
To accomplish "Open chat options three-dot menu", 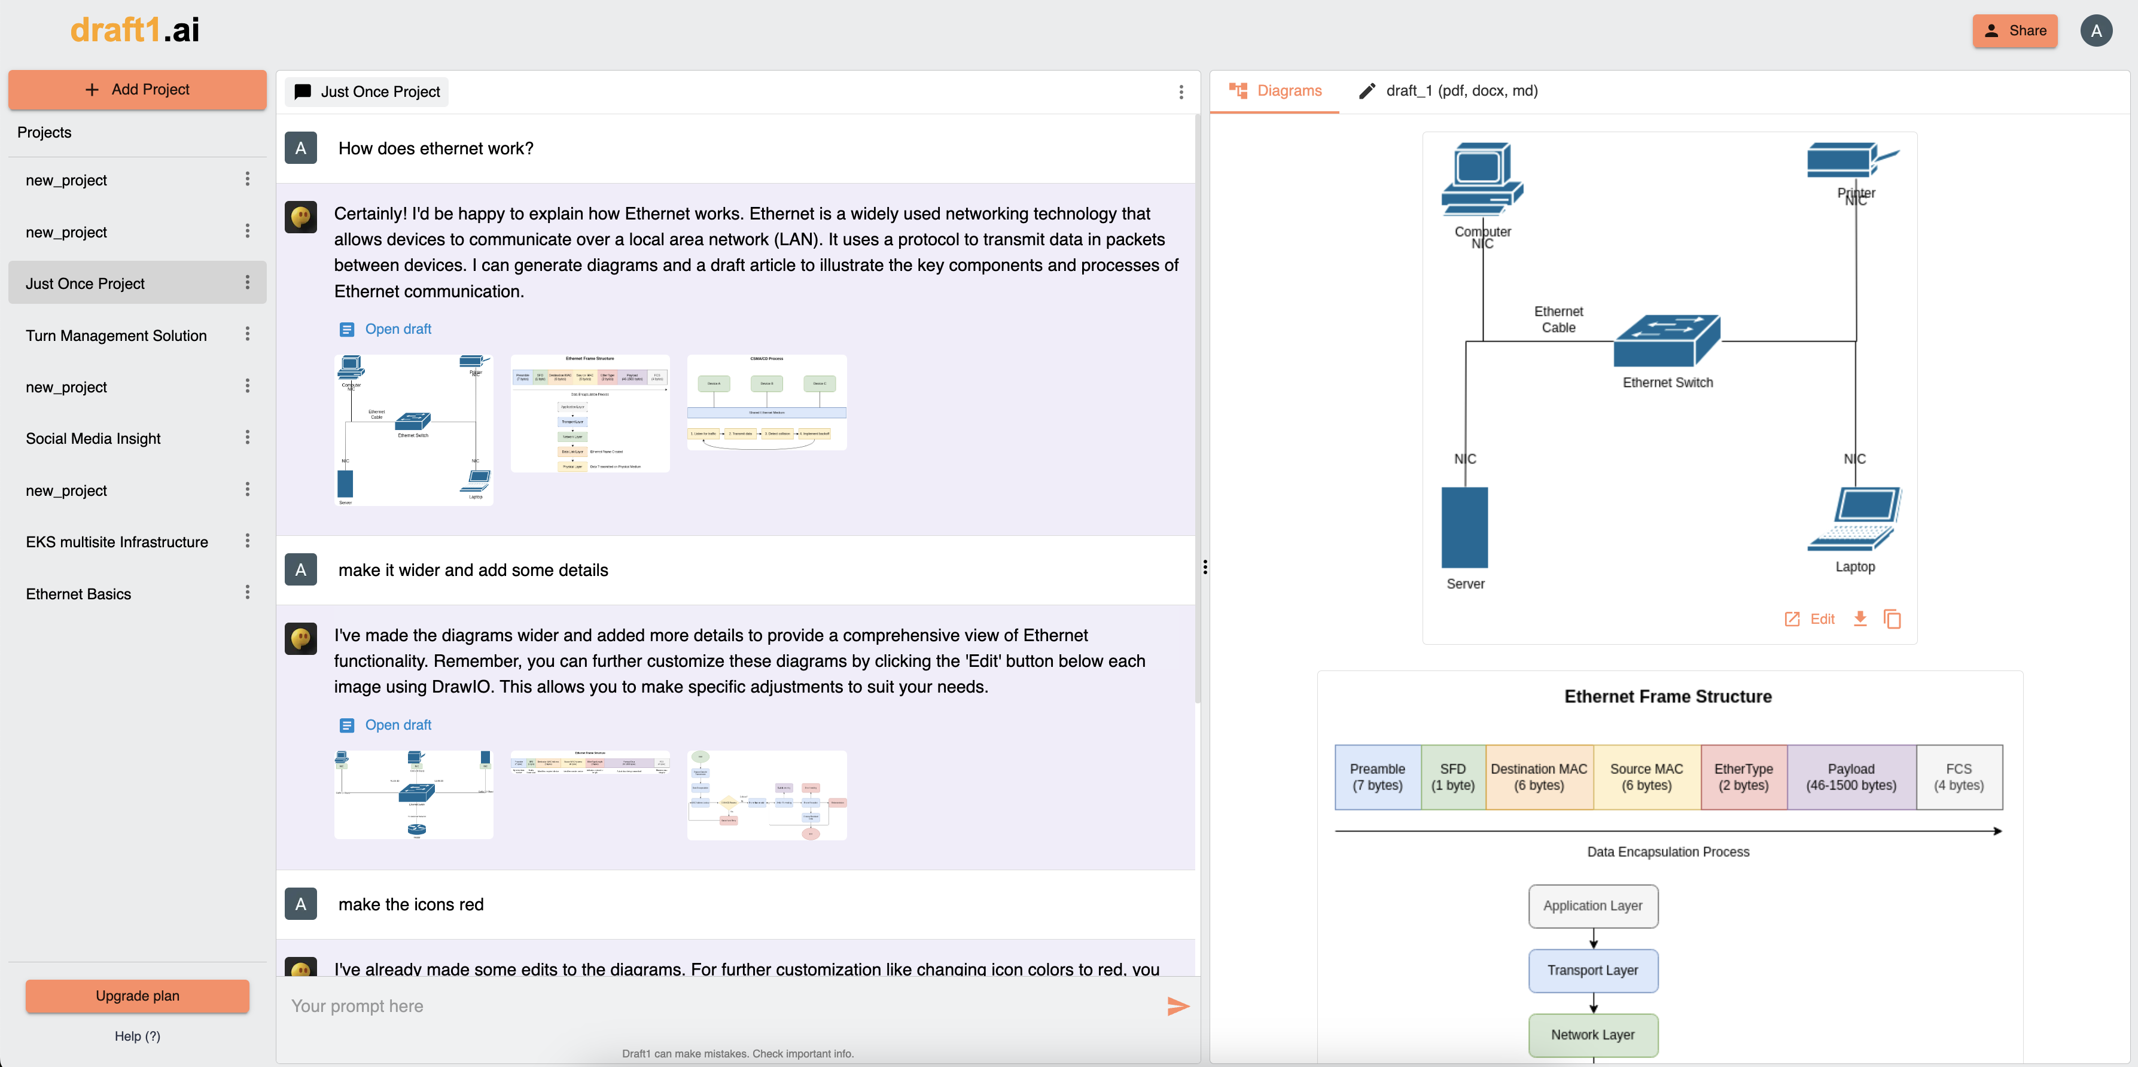I will [x=1181, y=92].
